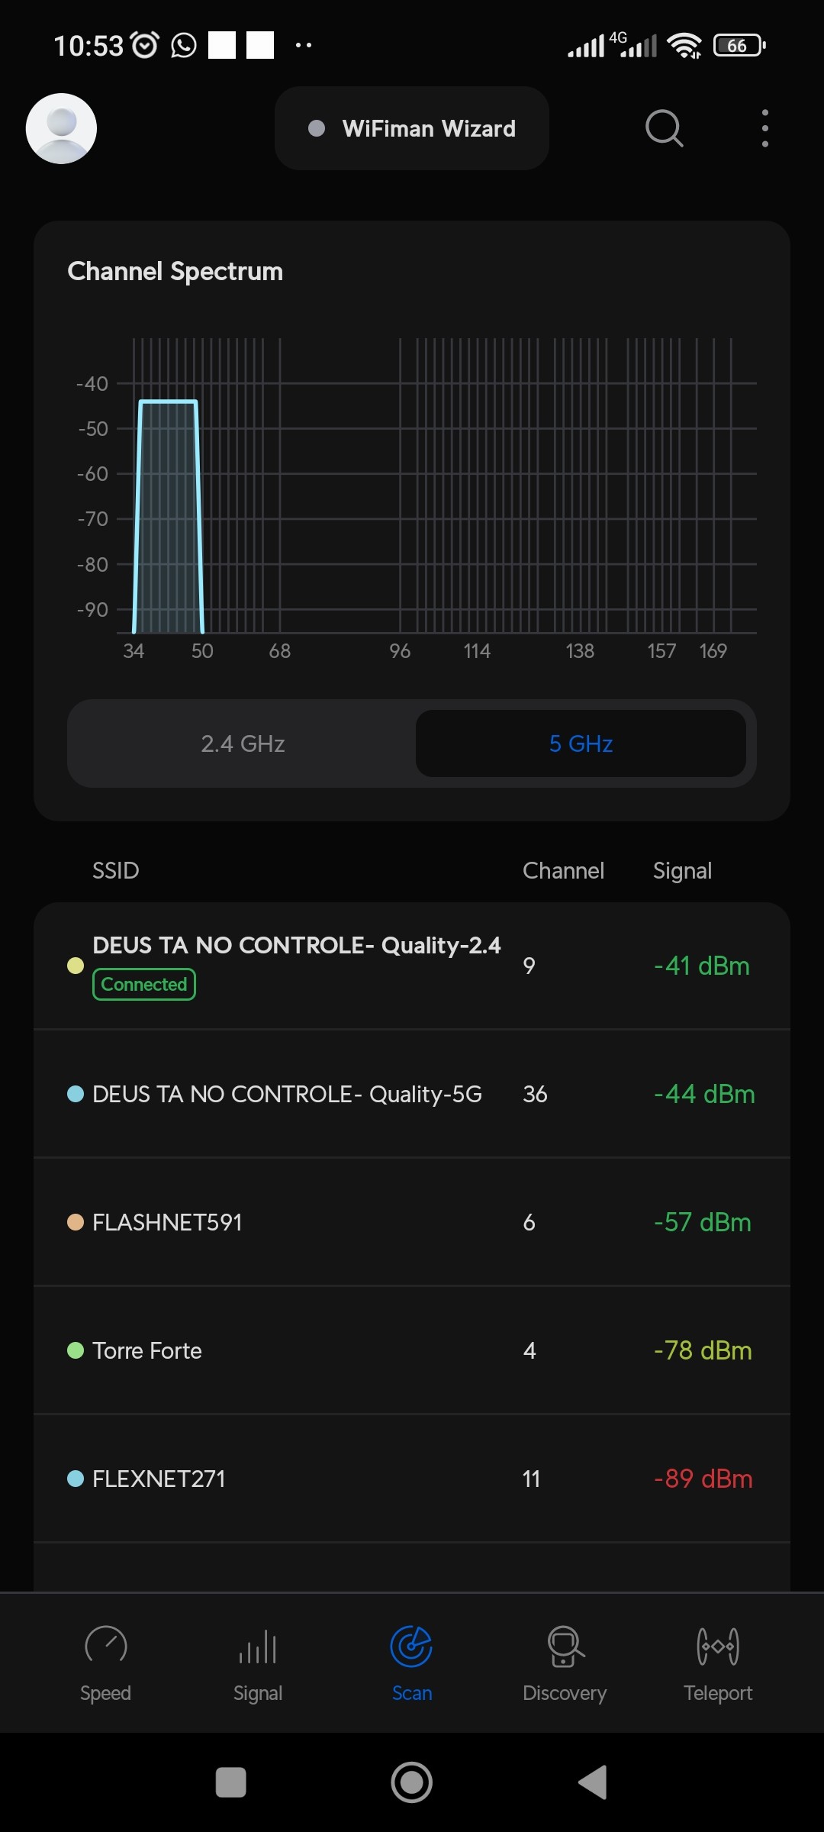
Task: Open the three-dot overflow menu
Action: (x=764, y=128)
